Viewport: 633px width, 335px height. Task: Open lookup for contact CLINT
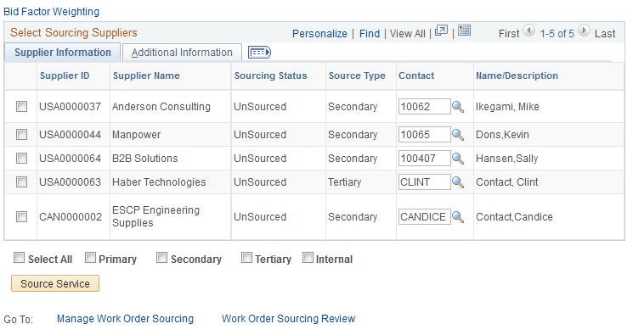458,182
